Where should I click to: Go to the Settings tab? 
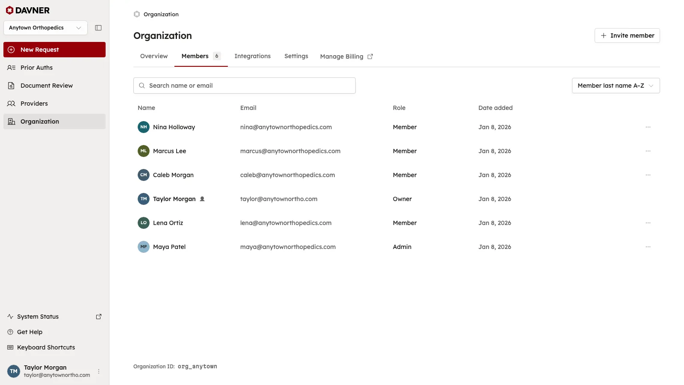(x=296, y=56)
